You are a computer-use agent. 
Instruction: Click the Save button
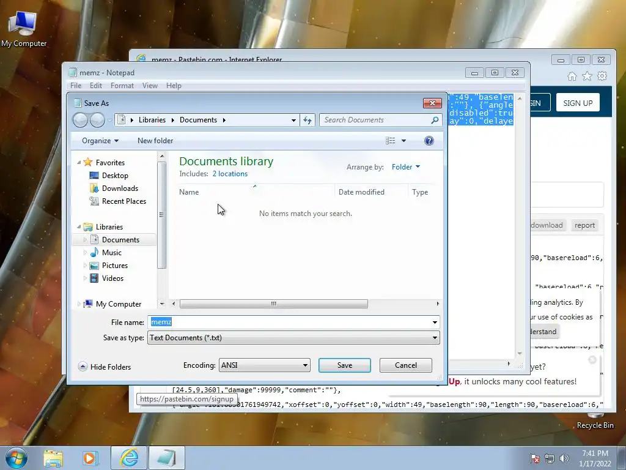[345, 365]
